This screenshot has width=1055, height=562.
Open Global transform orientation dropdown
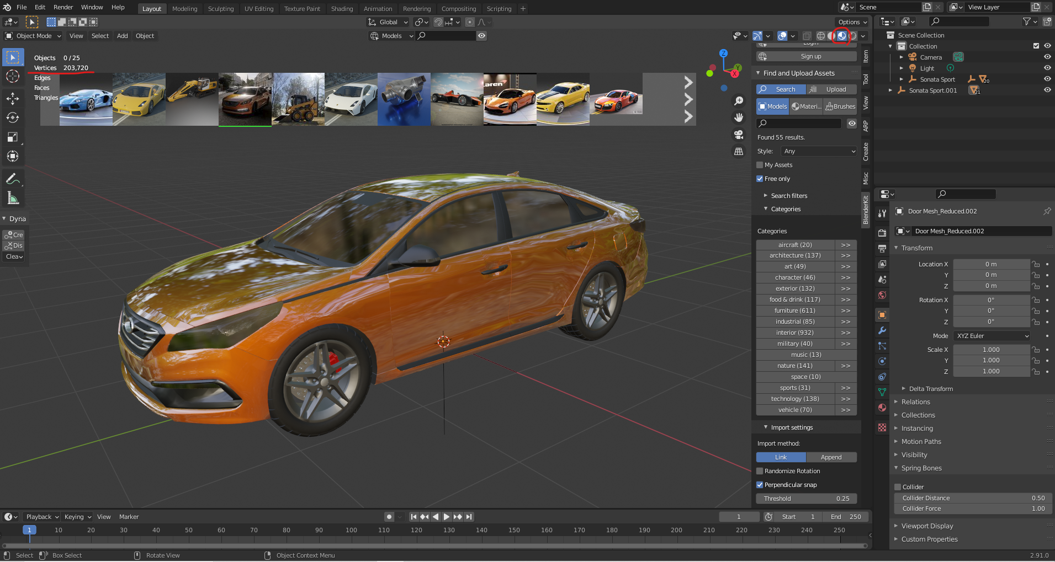click(x=389, y=22)
